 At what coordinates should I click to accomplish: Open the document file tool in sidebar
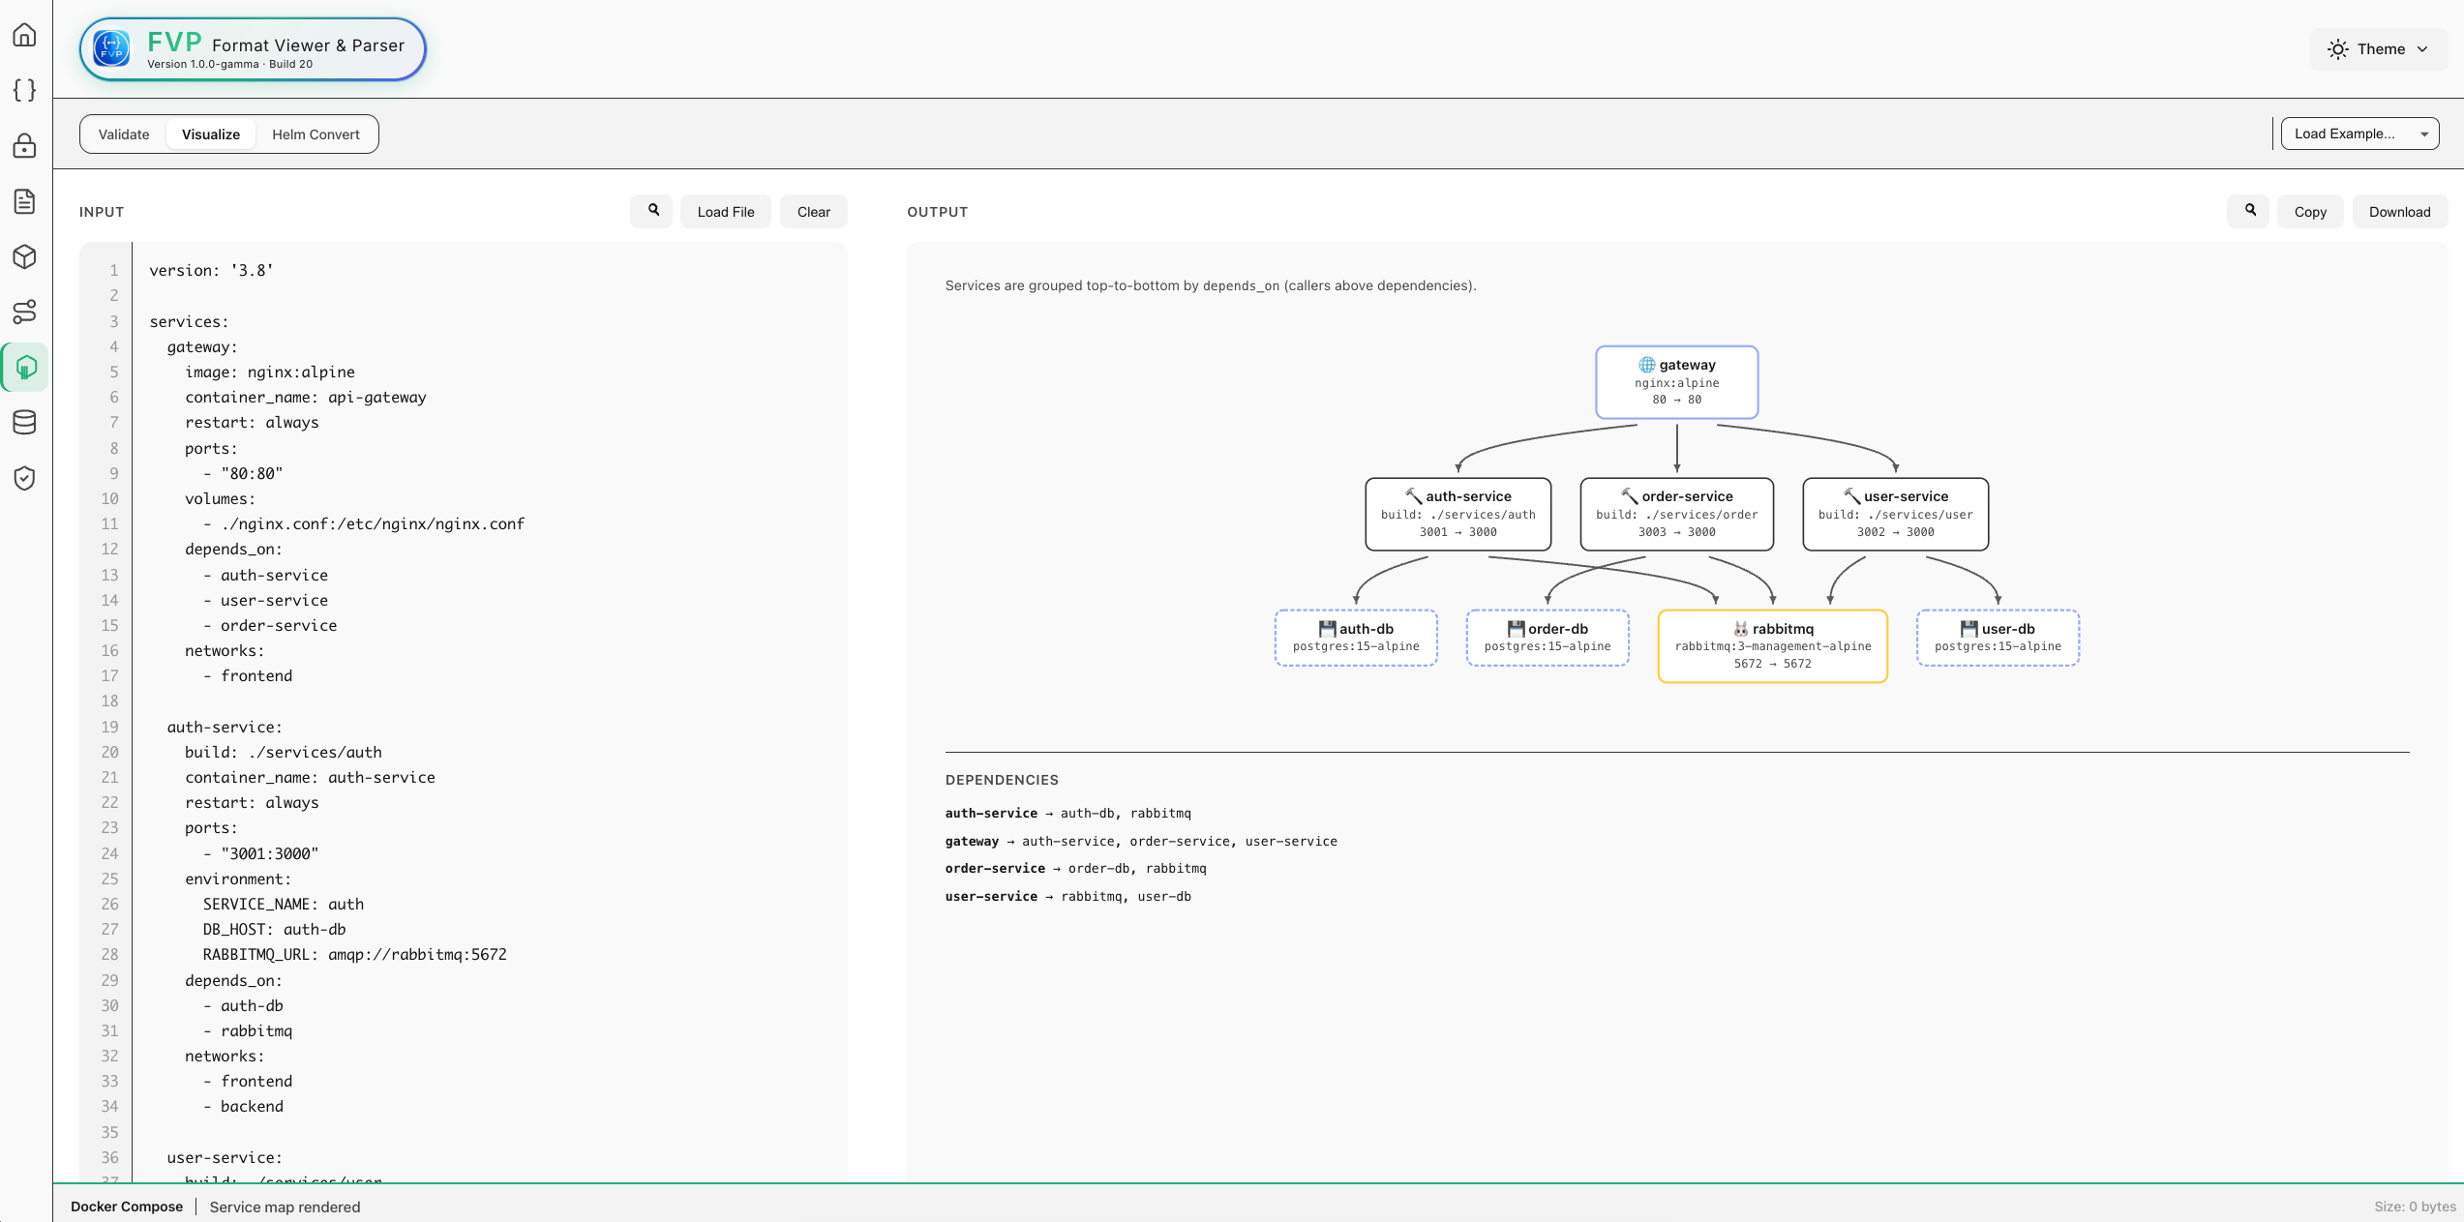coord(25,201)
